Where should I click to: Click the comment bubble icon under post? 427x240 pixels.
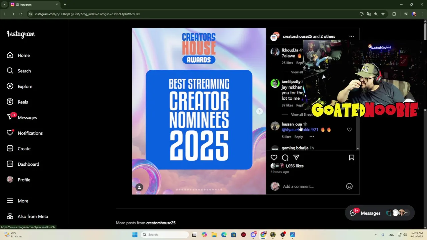pos(285,158)
